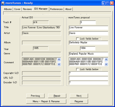Minimize the moreTunes window
Image resolution: width=115 pixels, height=107 pixels.
[x=103, y=3]
